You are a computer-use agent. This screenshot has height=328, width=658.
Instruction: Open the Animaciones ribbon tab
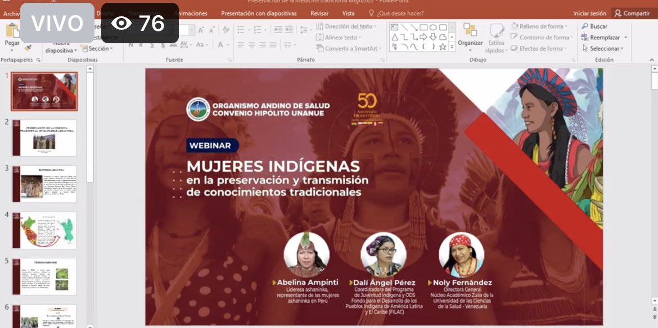tap(191, 13)
